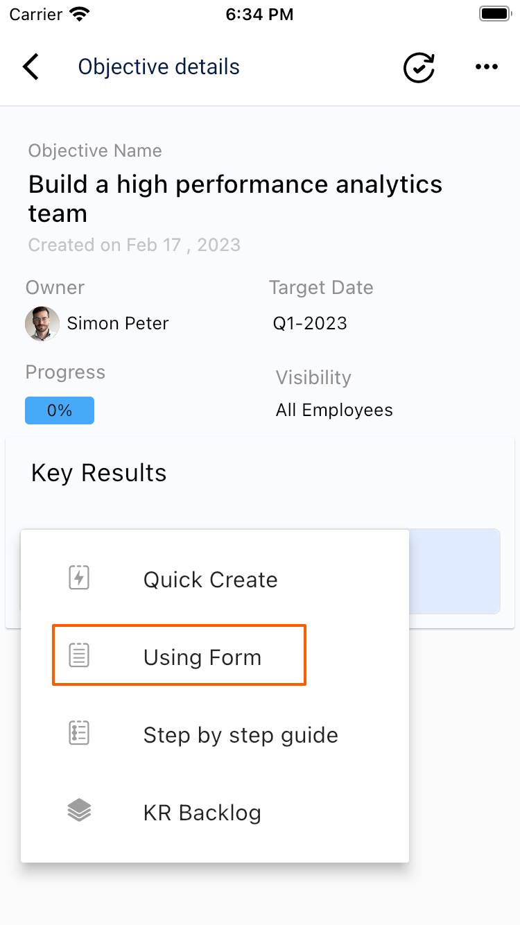Click the sync check icon in the header
The width and height of the screenshot is (520, 925).
click(418, 67)
